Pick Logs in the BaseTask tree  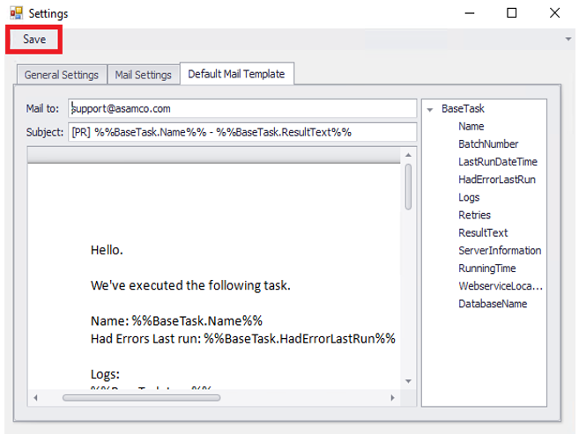click(x=469, y=197)
